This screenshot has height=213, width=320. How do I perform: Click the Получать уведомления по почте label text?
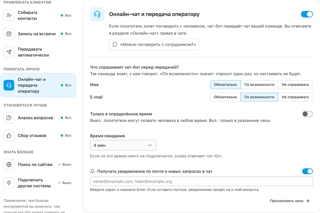(x=155, y=171)
